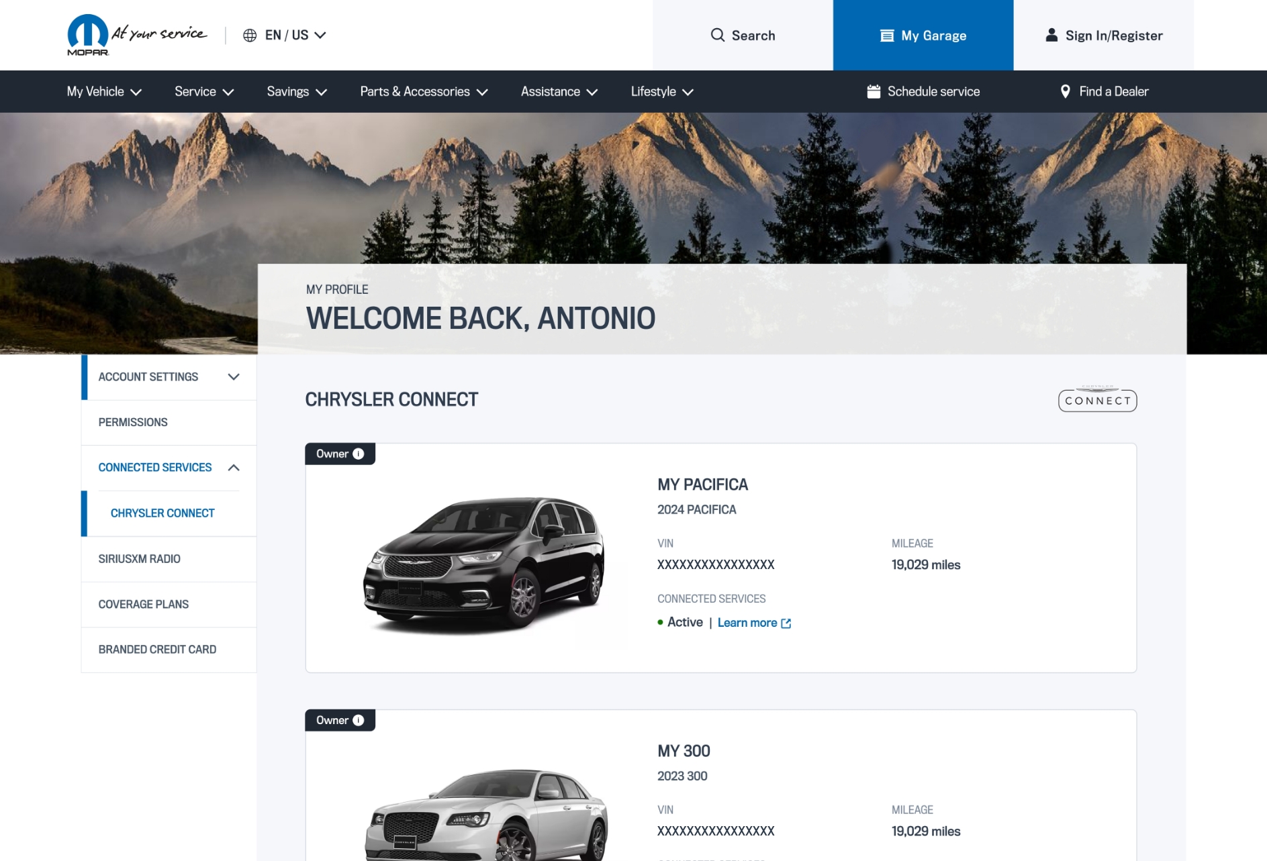Open SiriusXM Radio settings

(x=139, y=558)
